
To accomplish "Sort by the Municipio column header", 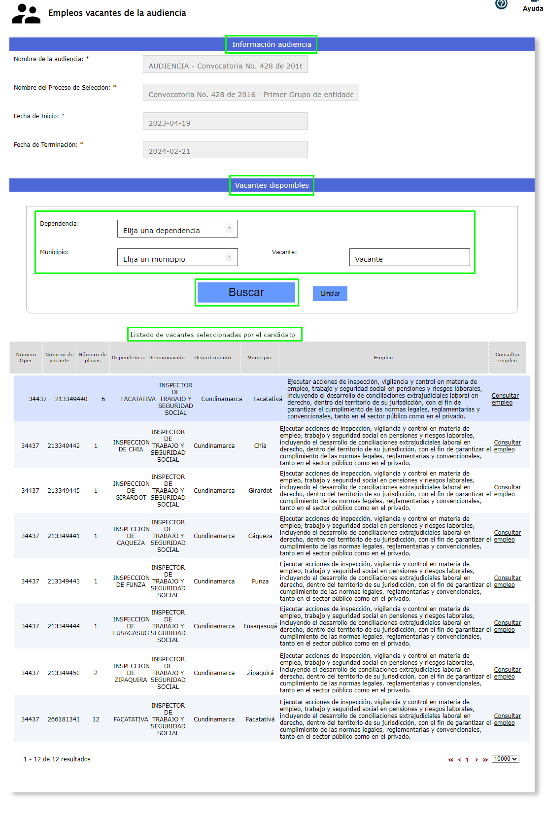I will pos(259,358).
